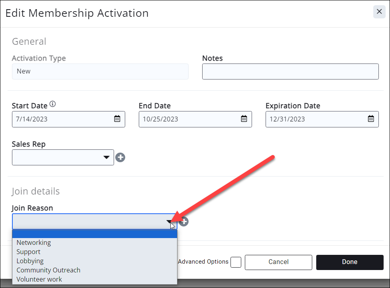Select the blank highlighted Join Reason option
Viewport: 390px width, 288px height.
point(95,234)
